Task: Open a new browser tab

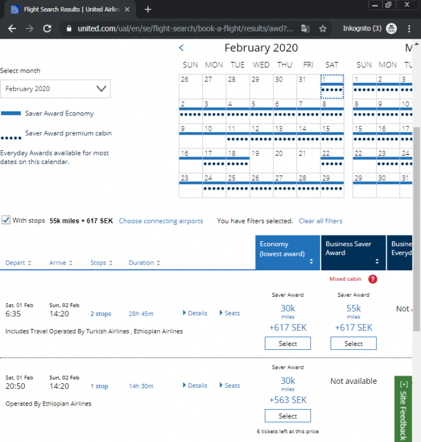Action: tap(148, 9)
